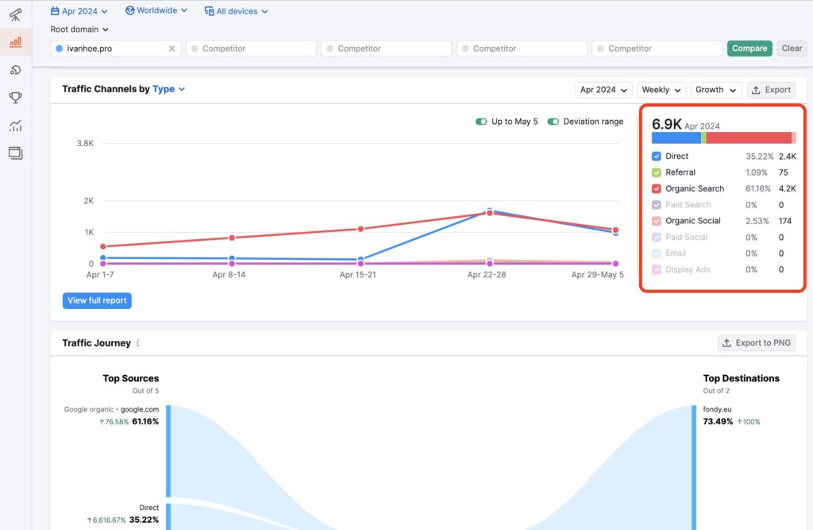Disable the Up to May 5 toggle

tap(481, 122)
